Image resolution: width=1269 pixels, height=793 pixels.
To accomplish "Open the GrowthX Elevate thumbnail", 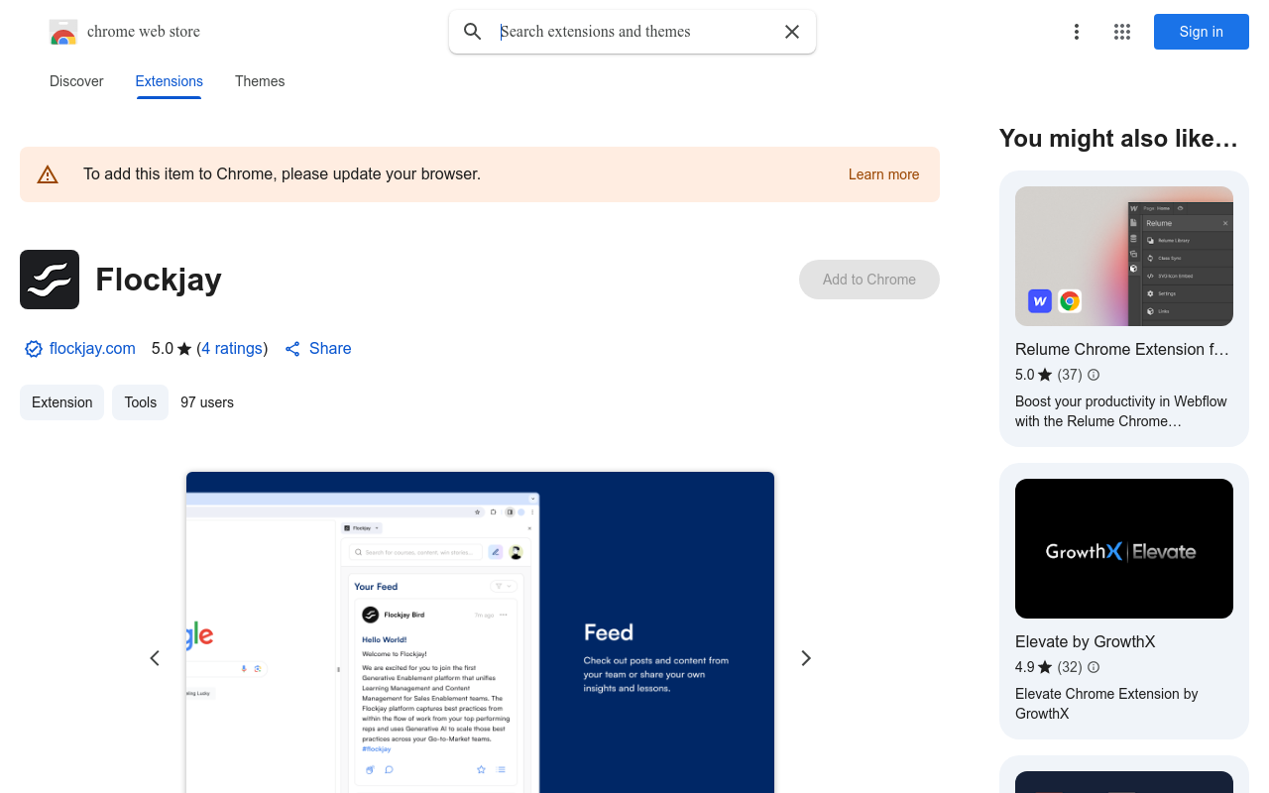I will pyautogui.click(x=1124, y=548).
